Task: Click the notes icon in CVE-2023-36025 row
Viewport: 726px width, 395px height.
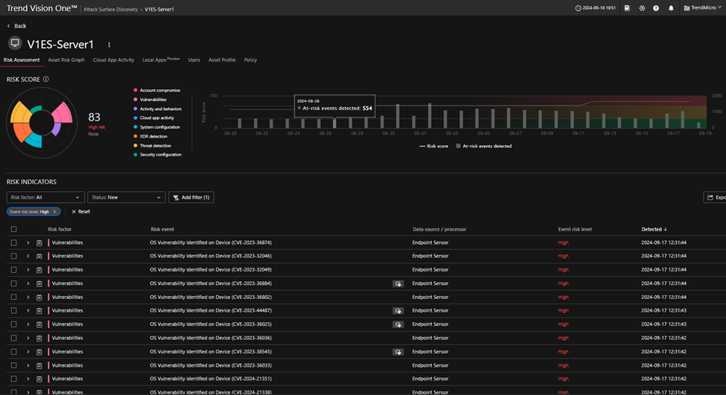Action: pyautogui.click(x=39, y=324)
